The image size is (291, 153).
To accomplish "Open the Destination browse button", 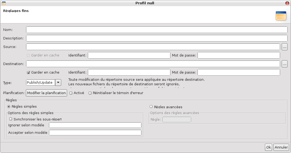I will (285, 64).
